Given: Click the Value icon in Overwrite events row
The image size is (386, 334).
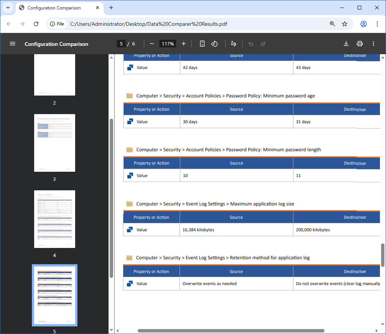Looking at the screenshot, I should pos(130,284).
